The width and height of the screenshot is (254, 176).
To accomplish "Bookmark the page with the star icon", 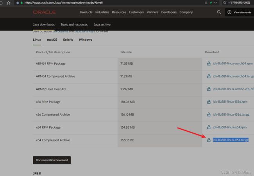I will click(x=9, y=3).
